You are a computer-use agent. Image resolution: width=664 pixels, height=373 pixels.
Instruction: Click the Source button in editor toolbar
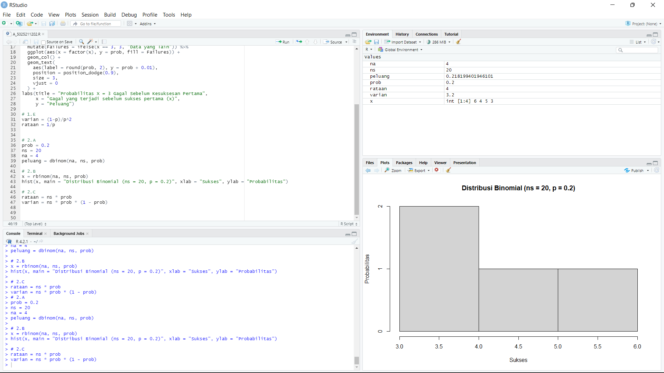(x=335, y=42)
